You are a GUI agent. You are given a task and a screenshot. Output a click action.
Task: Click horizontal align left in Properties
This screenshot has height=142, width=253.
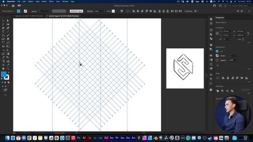point(223,78)
